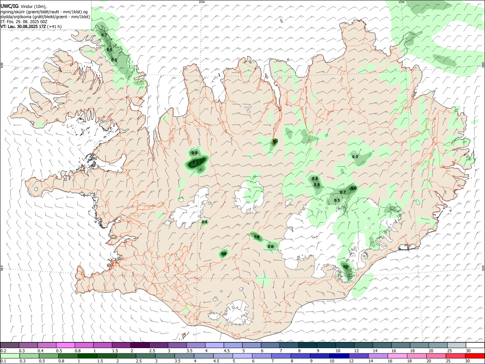The image size is (485, 364).
Task: Select the 'VT: Lau. 30.08.2025 17Z (+41 h)' line
Action: pos(31,27)
